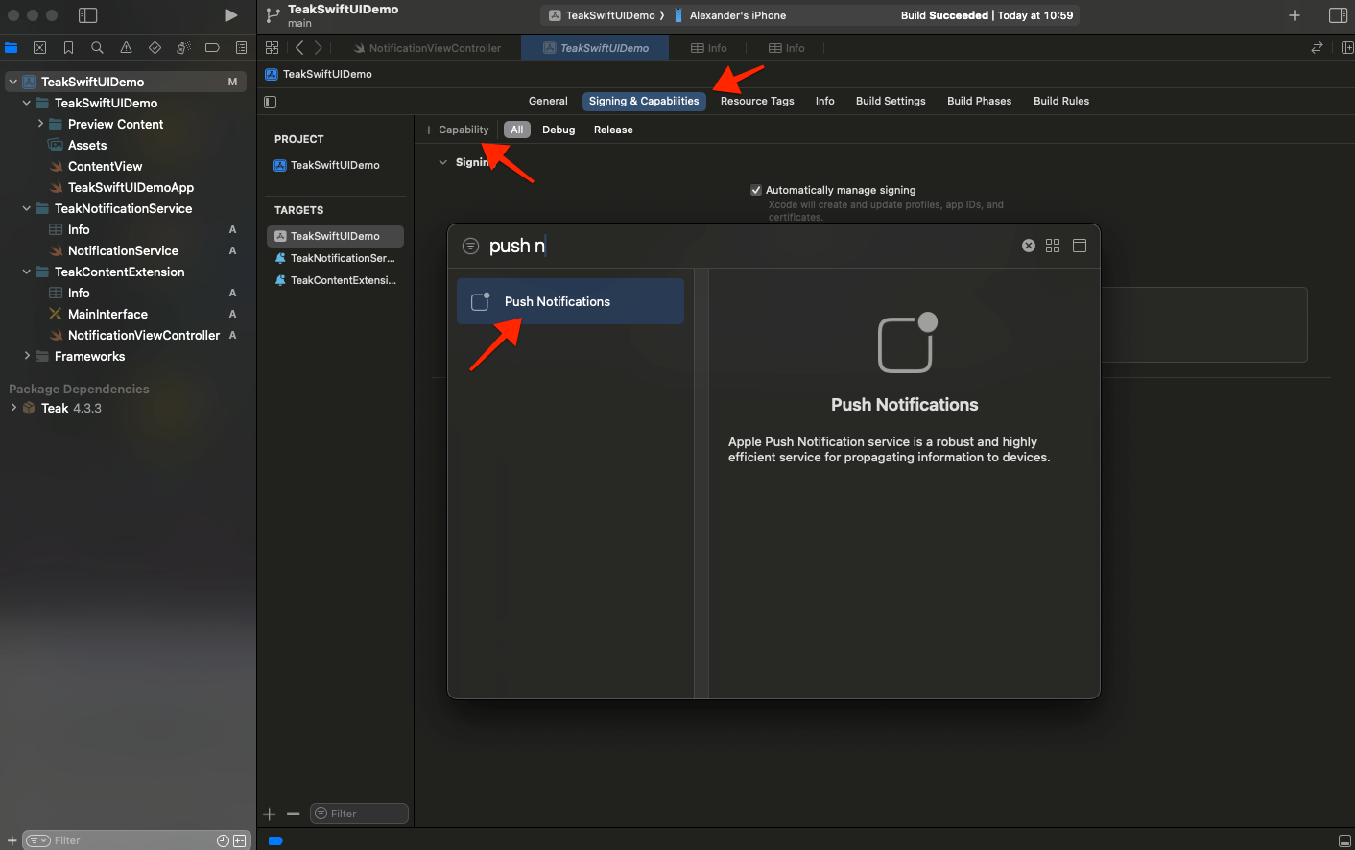This screenshot has height=850, width=1355.
Task: Toggle the debug area at bottom right
Action: (x=1344, y=840)
